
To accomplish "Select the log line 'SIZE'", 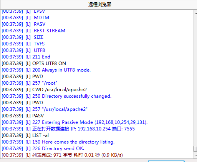I will (x=23, y=37).
